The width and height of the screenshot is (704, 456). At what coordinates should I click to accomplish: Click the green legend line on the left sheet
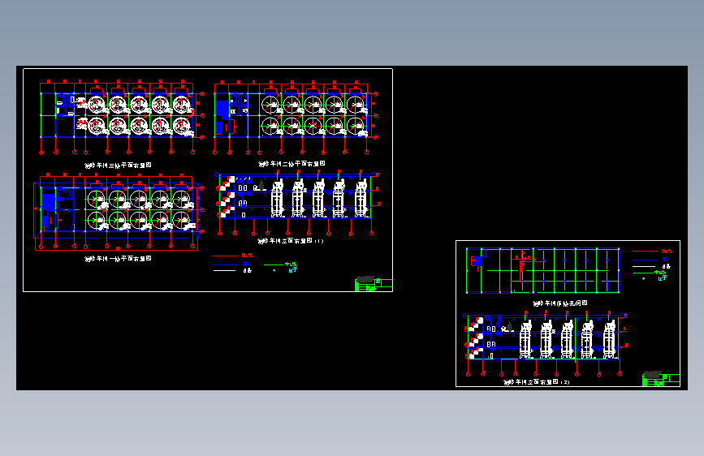coord(274,265)
